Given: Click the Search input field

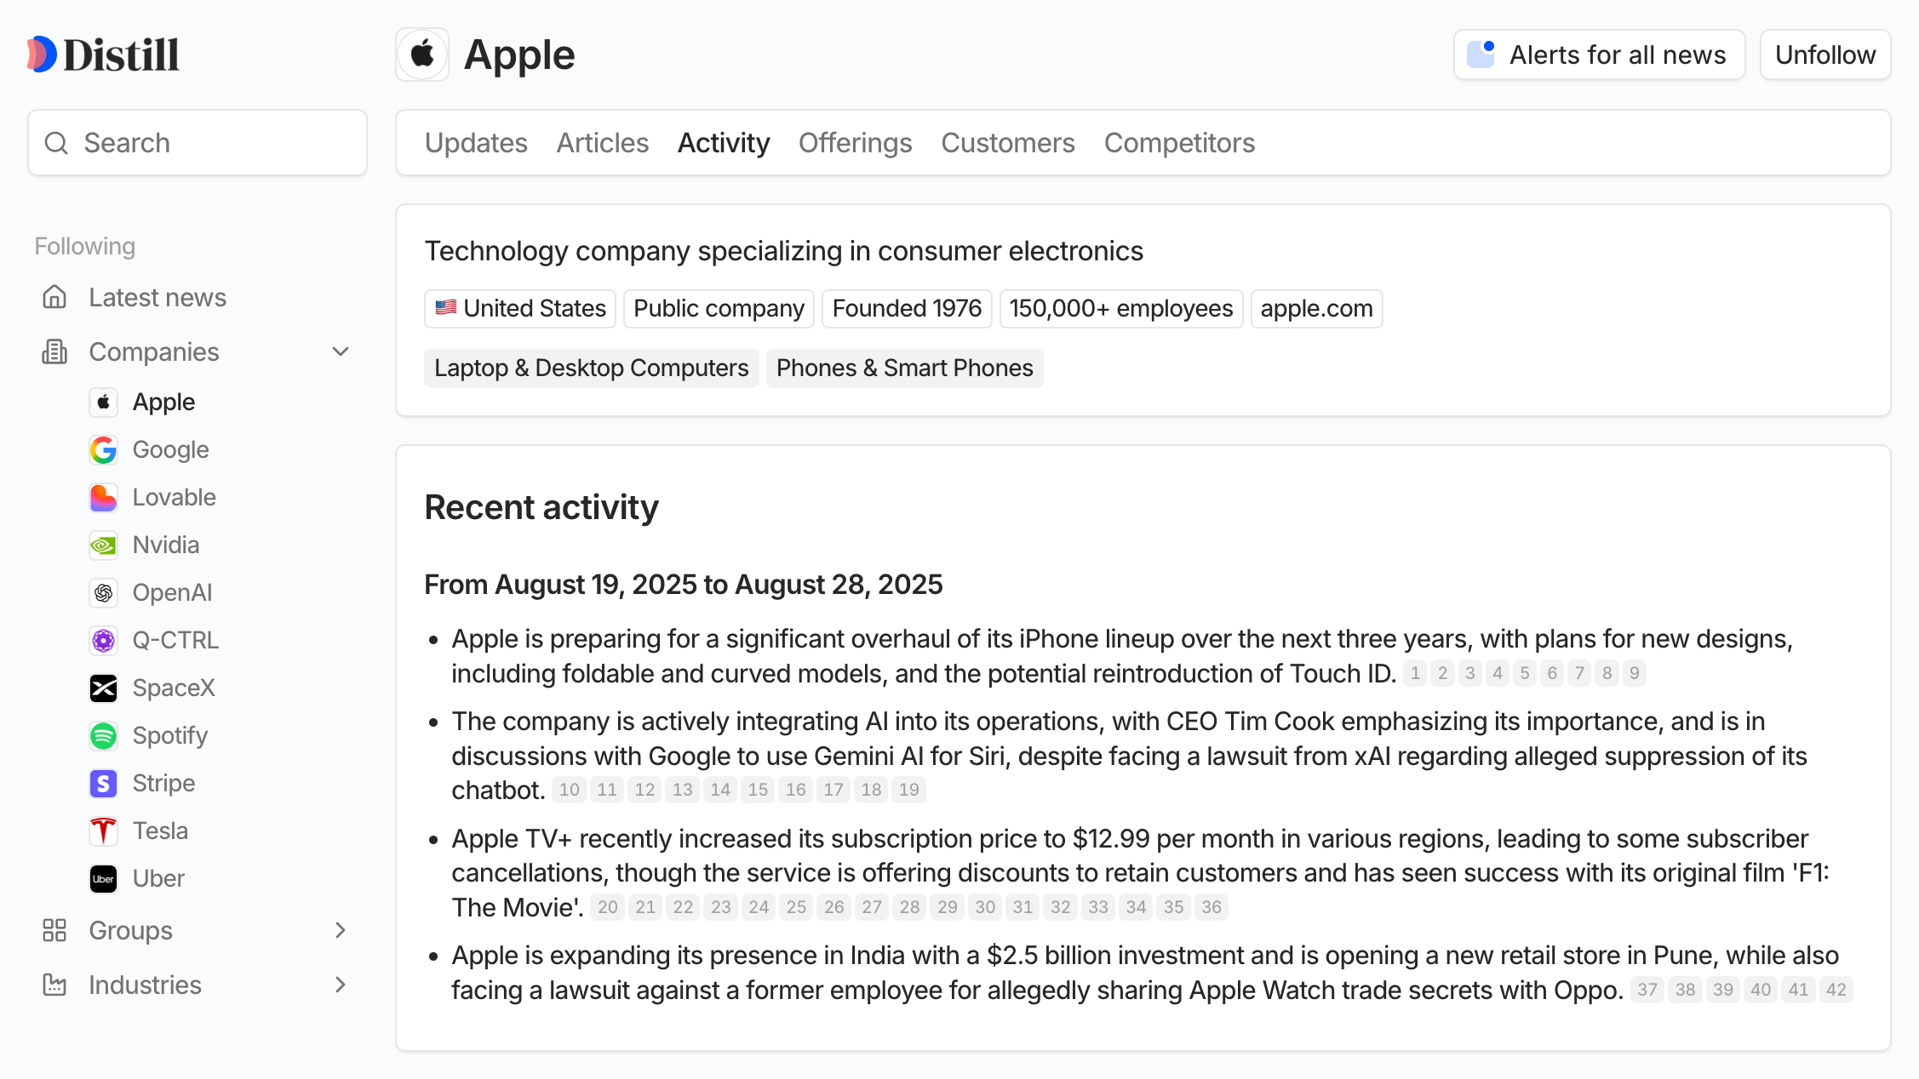Looking at the screenshot, I should coord(198,143).
